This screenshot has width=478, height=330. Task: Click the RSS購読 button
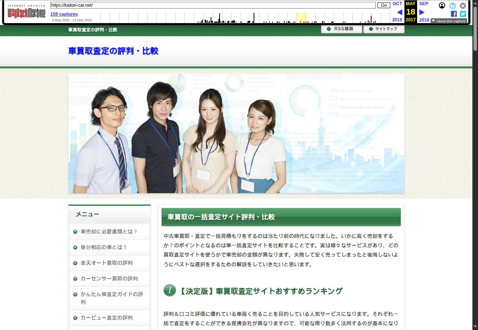coord(341,29)
